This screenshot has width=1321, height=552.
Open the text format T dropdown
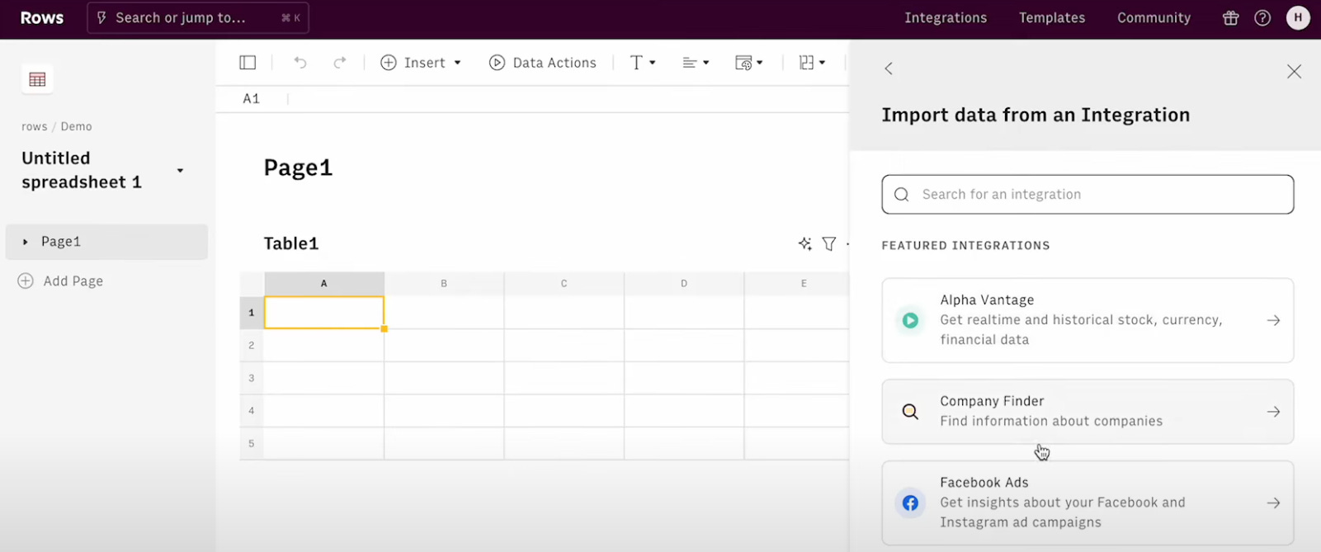click(x=643, y=63)
